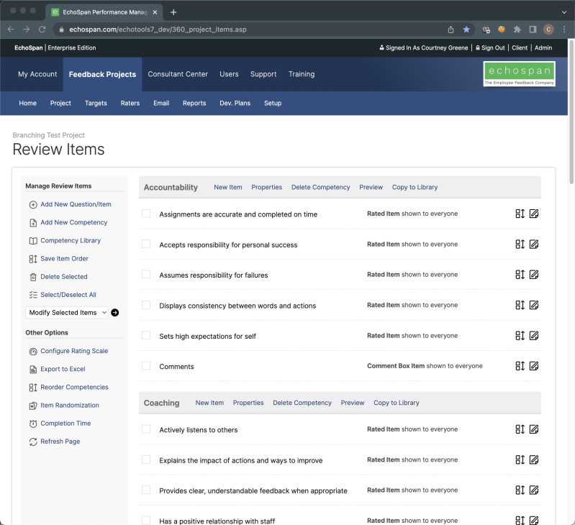The image size is (575, 525).
Task: Click the Sign Out link
Action: pos(493,47)
